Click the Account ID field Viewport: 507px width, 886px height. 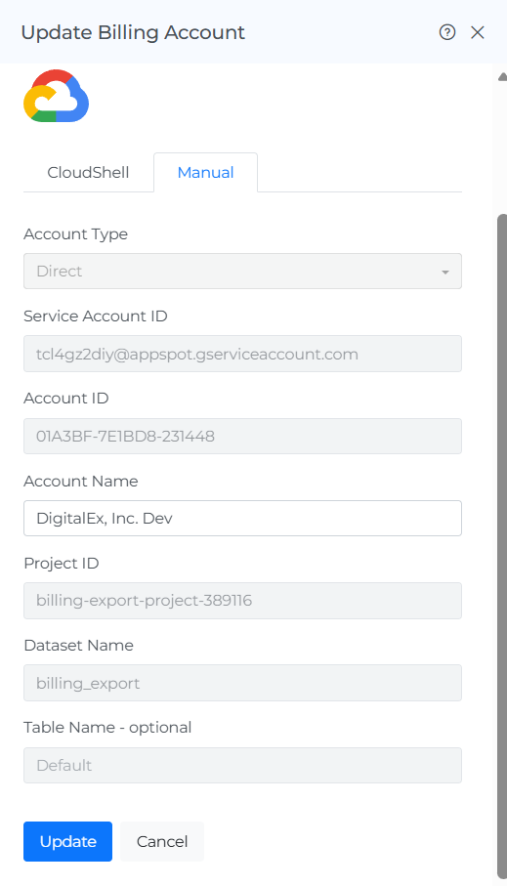[242, 437]
